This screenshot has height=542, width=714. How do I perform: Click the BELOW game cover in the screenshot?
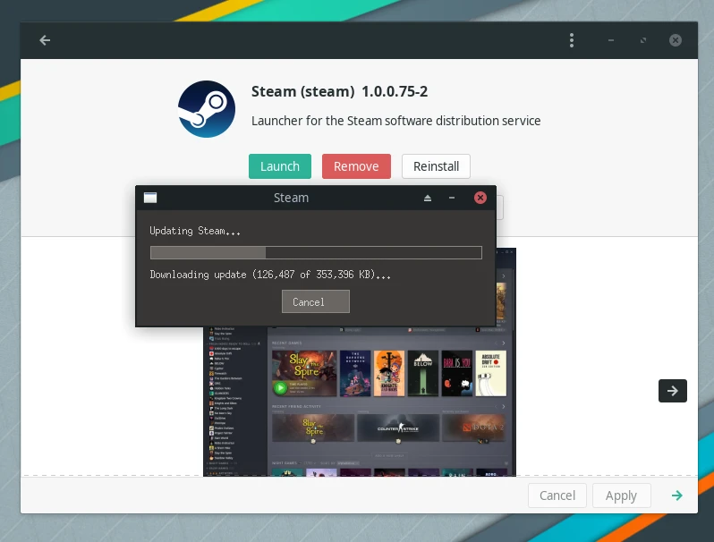423,373
